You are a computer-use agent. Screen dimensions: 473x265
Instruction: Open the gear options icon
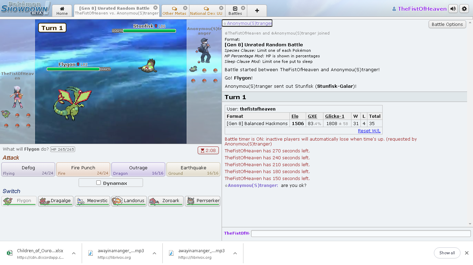point(464,9)
